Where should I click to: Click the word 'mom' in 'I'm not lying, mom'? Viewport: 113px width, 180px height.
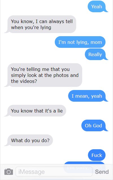coord(96,42)
